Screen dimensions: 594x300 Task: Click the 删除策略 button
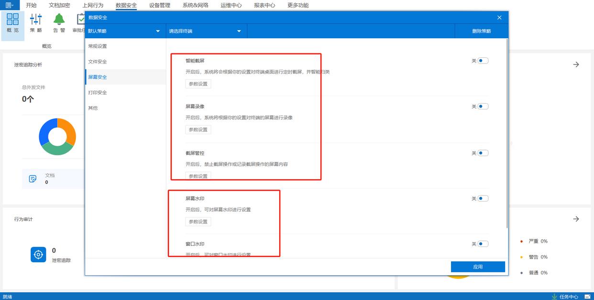coord(481,31)
